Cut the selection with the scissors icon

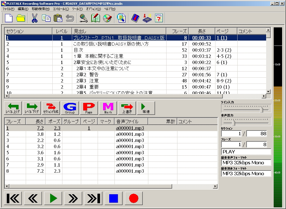click(34, 18)
